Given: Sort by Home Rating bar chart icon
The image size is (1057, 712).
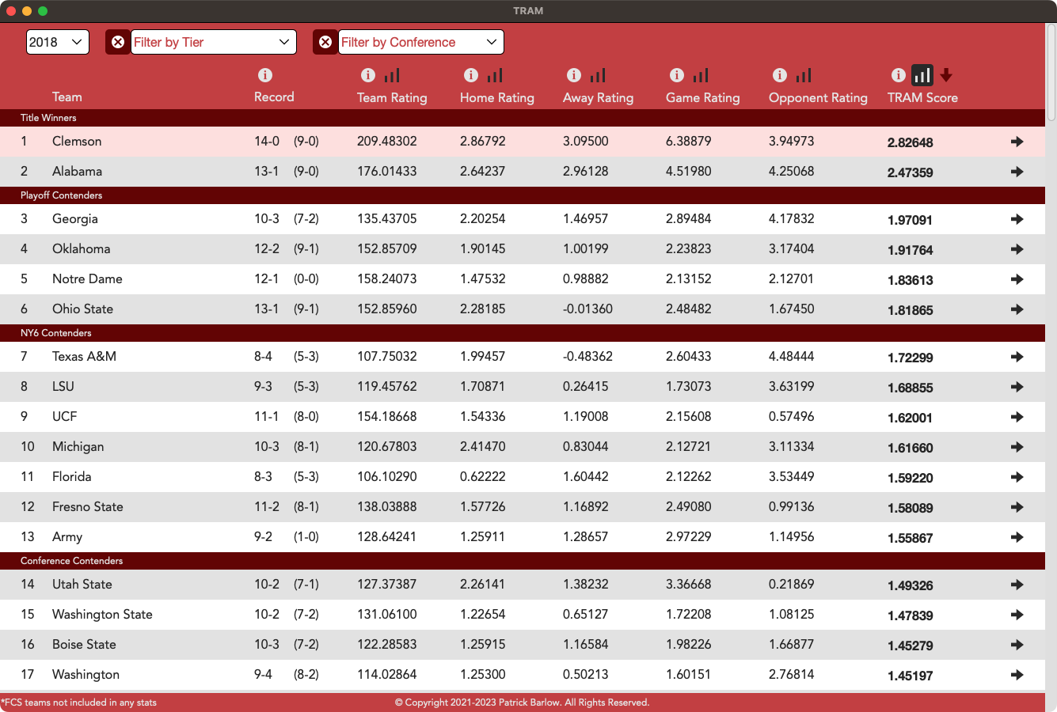Looking at the screenshot, I should point(495,75).
